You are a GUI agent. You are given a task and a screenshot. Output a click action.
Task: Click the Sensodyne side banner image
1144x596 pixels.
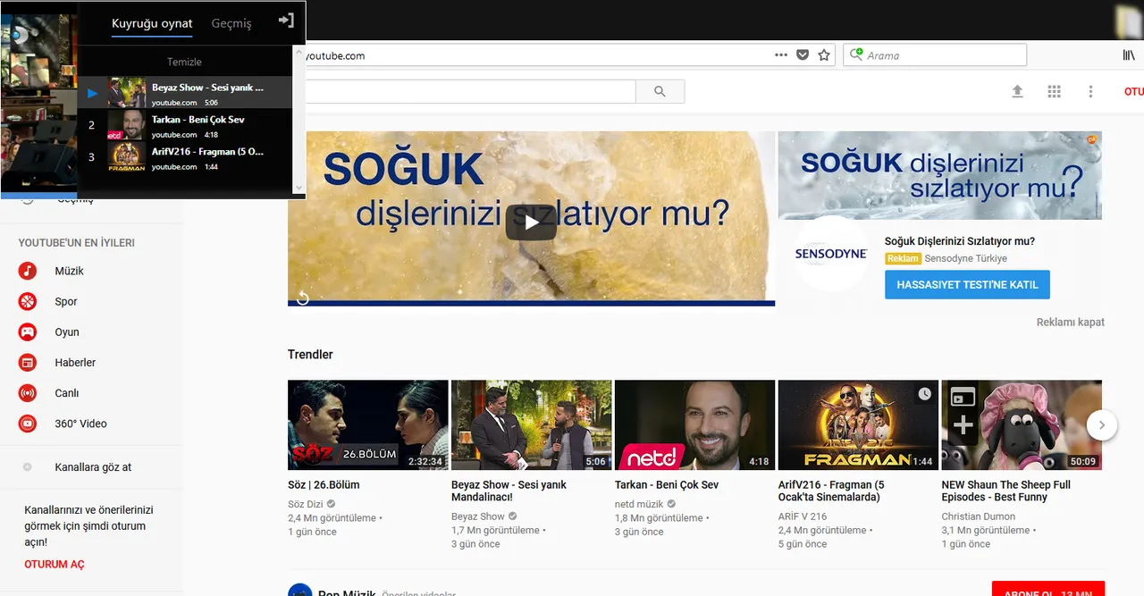tap(939, 175)
